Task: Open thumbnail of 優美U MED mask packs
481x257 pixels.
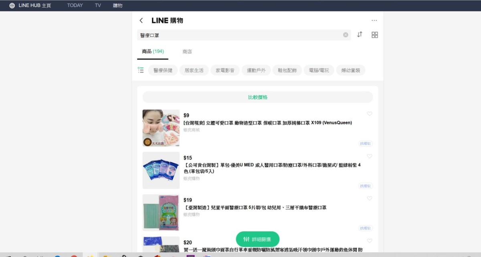Action: click(x=161, y=170)
